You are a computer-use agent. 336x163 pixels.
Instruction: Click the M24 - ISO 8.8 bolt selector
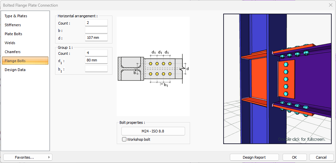(x=153, y=131)
